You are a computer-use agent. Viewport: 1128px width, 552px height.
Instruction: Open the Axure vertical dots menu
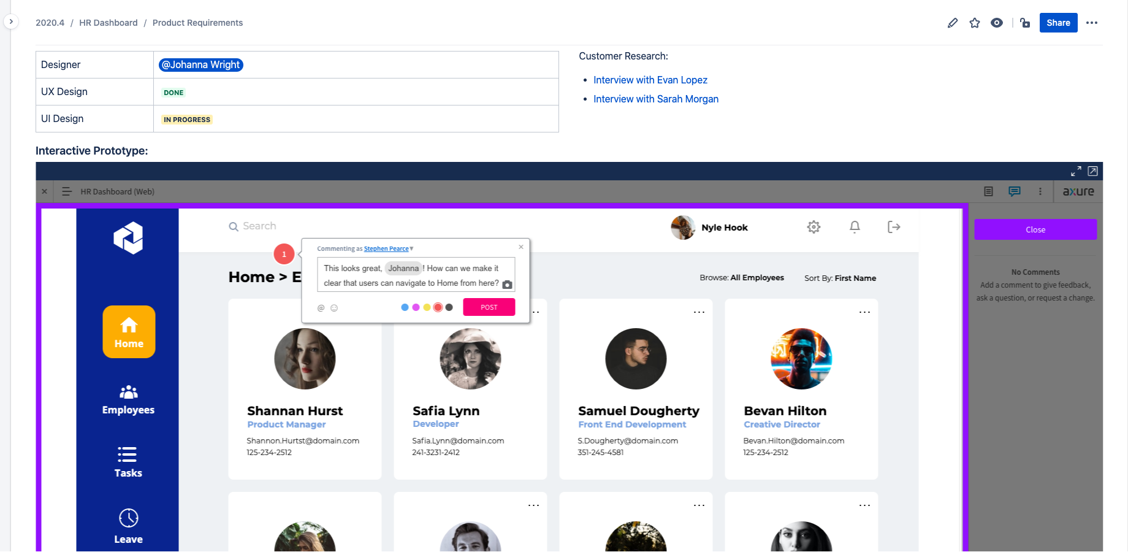click(1040, 191)
